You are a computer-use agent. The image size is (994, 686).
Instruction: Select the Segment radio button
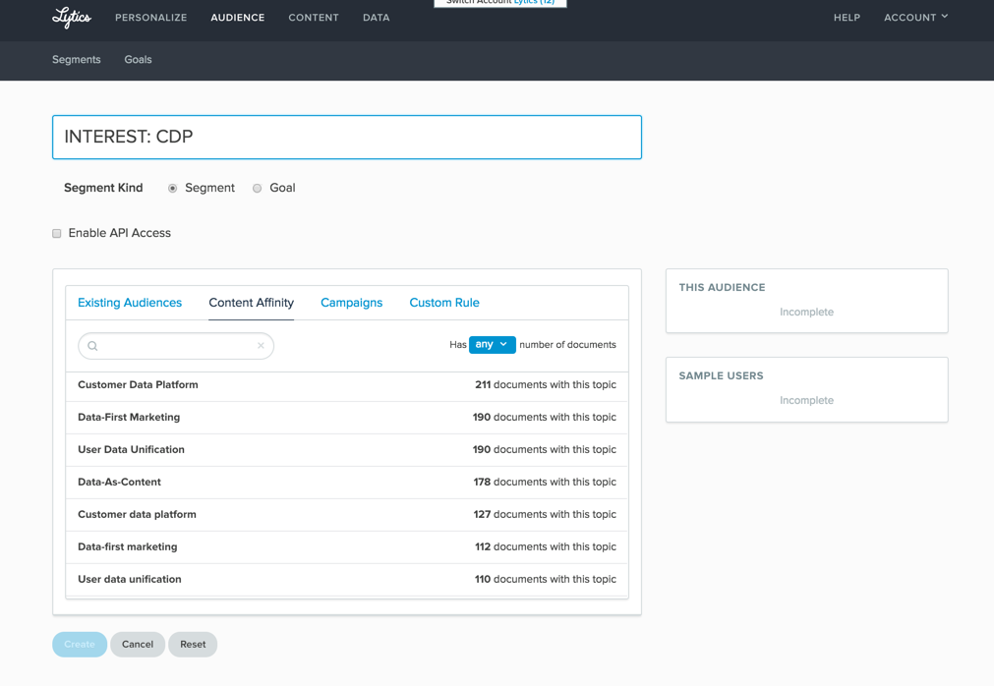pyautogui.click(x=172, y=188)
